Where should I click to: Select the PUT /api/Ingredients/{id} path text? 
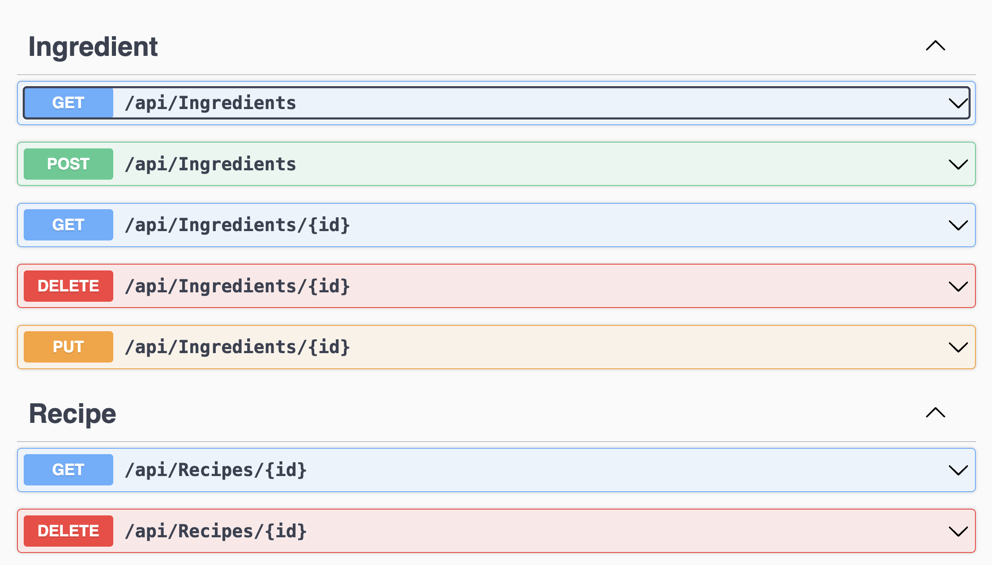click(x=237, y=347)
